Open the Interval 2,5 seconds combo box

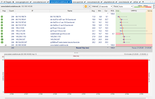coord(105,6)
